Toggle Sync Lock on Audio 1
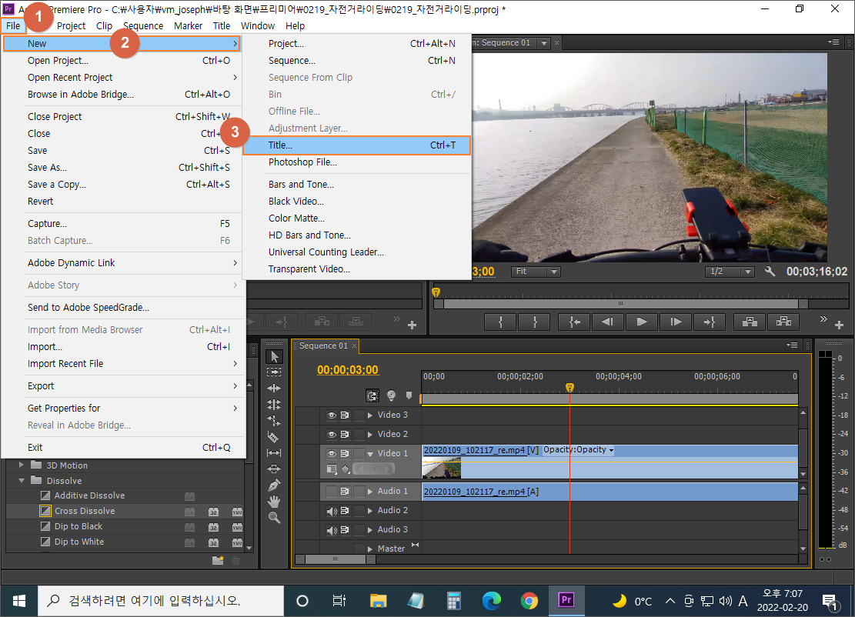The height and width of the screenshot is (617, 855). [x=345, y=492]
